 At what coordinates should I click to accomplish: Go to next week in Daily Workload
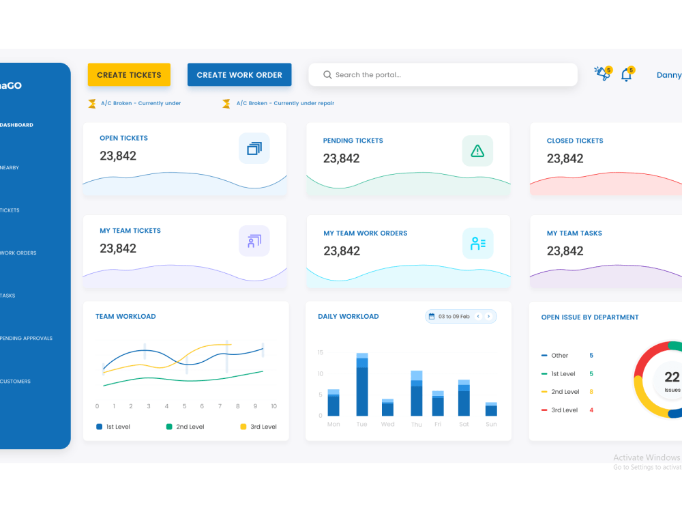pyautogui.click(x=488, y=317)
